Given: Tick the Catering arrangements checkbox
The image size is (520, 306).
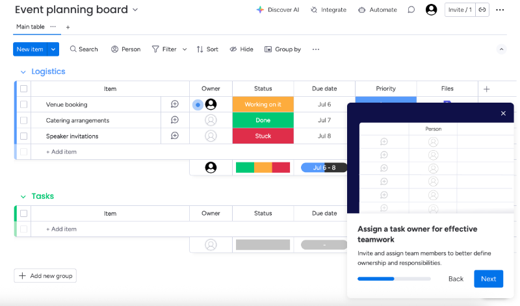Looking at the screenshot, I should 23,120.
